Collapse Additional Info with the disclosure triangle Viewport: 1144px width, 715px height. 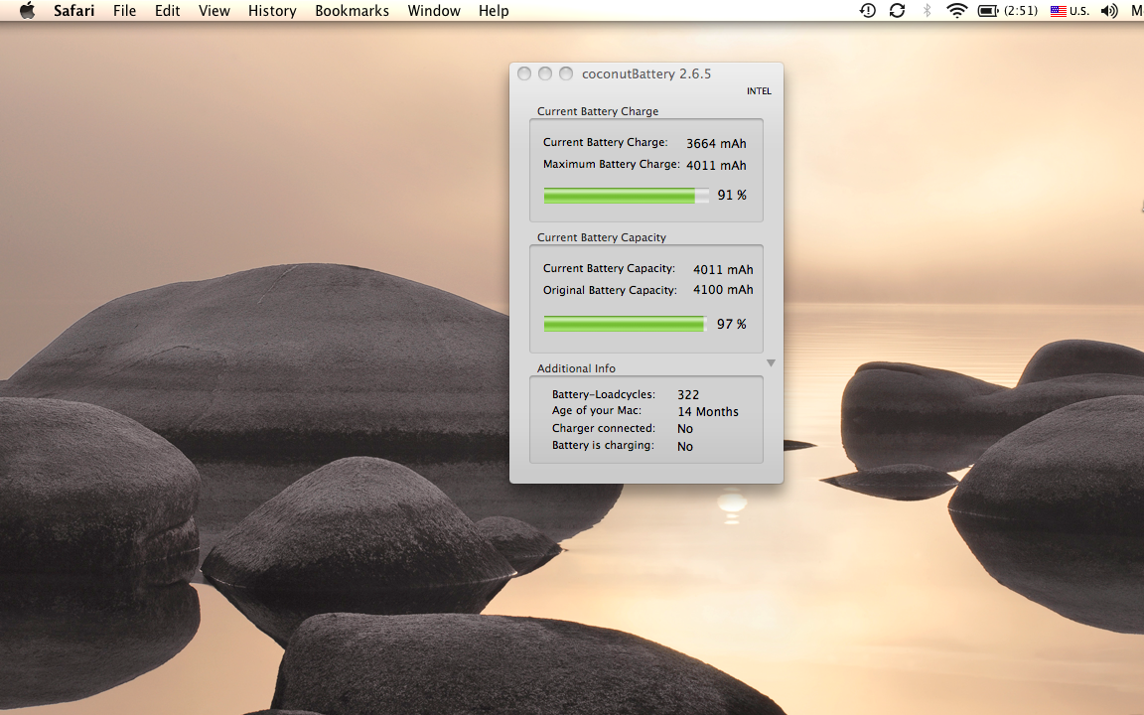pyautogui.click(x=771, y=362)
